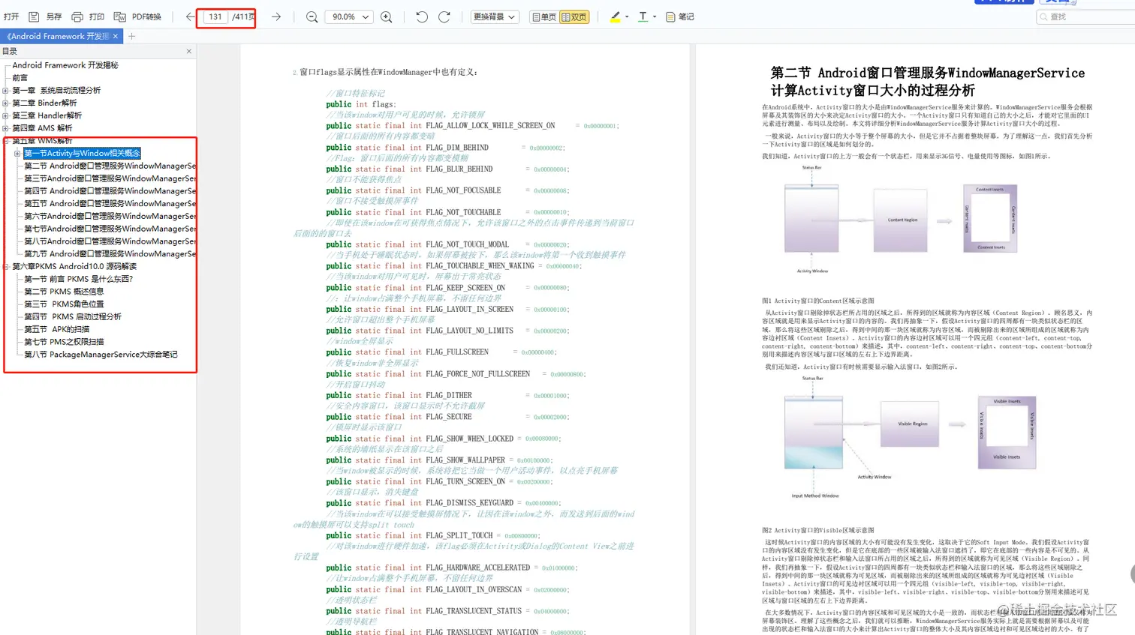Image resolution: width=1135 pixels, height=635 pixels.
Task: Select 第一章 系统启动流程分析 chapter
Action: (56, 91)
